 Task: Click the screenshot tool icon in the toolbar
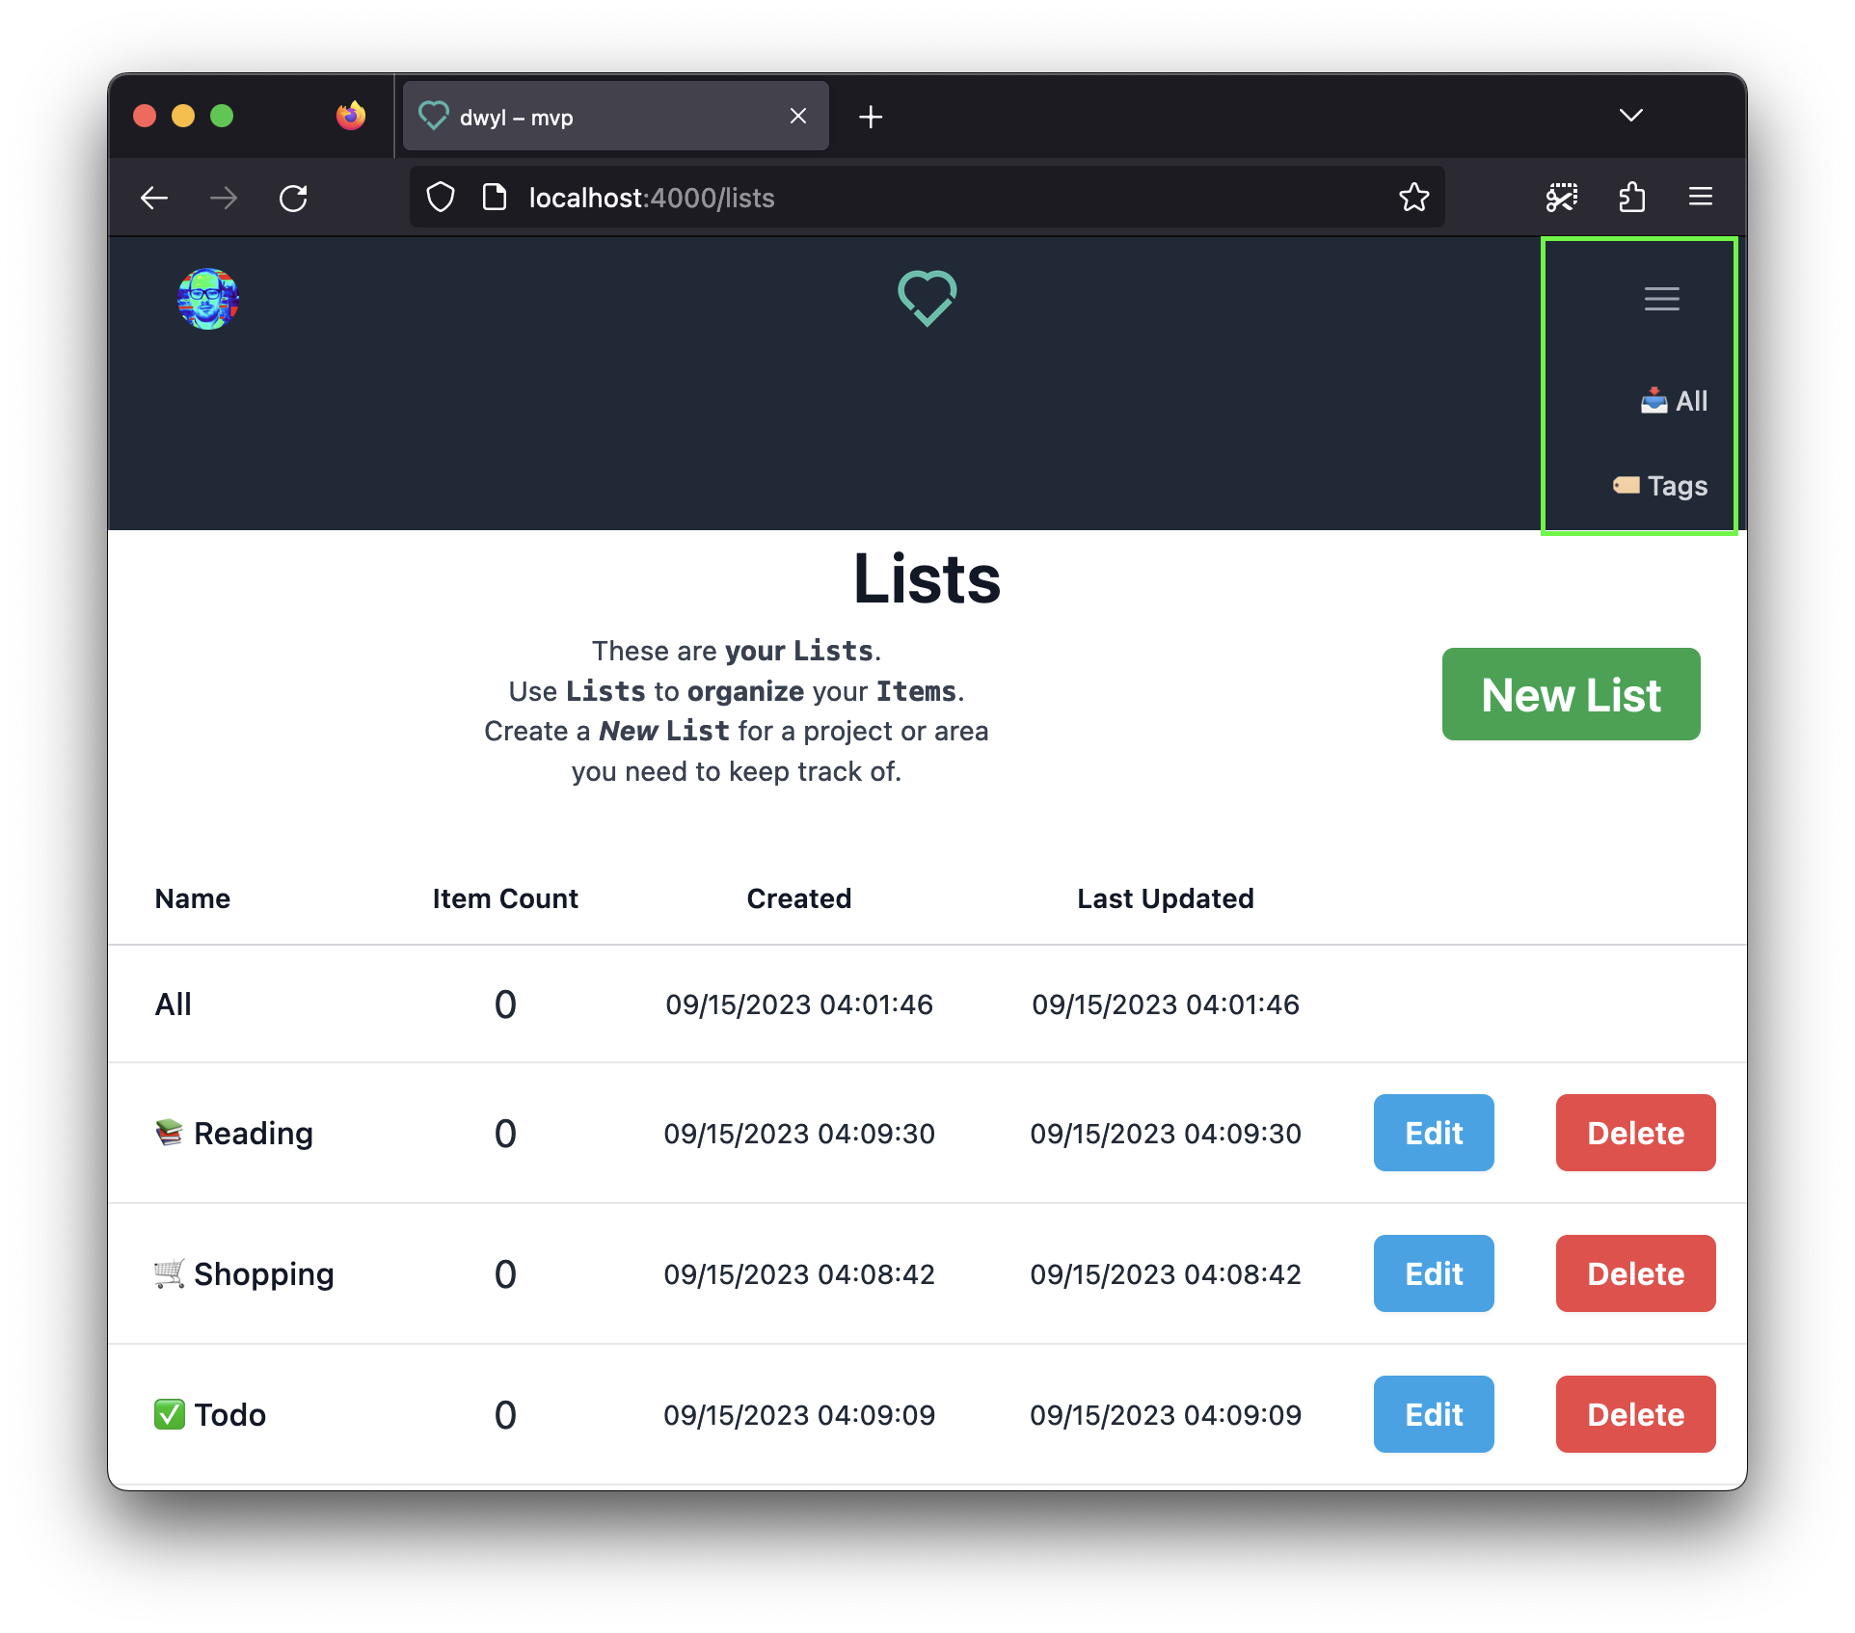[x=1562, y=197]
